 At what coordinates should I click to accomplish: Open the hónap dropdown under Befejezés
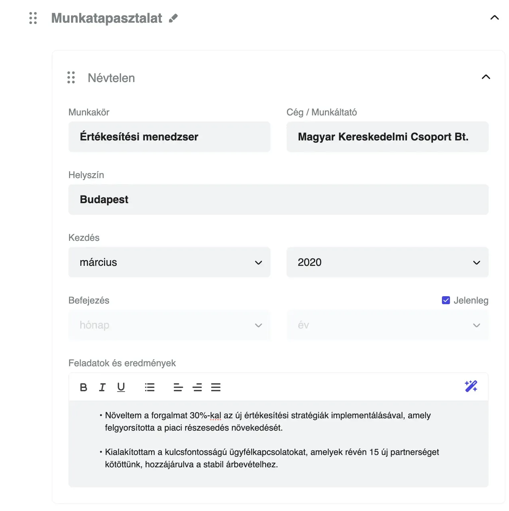[169, 325]
